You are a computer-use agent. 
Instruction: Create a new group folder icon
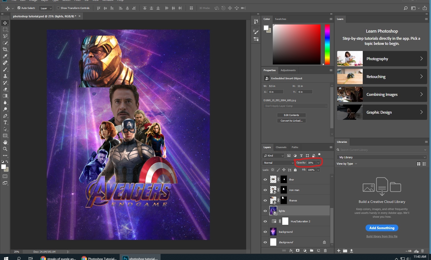tap(312, 251)
